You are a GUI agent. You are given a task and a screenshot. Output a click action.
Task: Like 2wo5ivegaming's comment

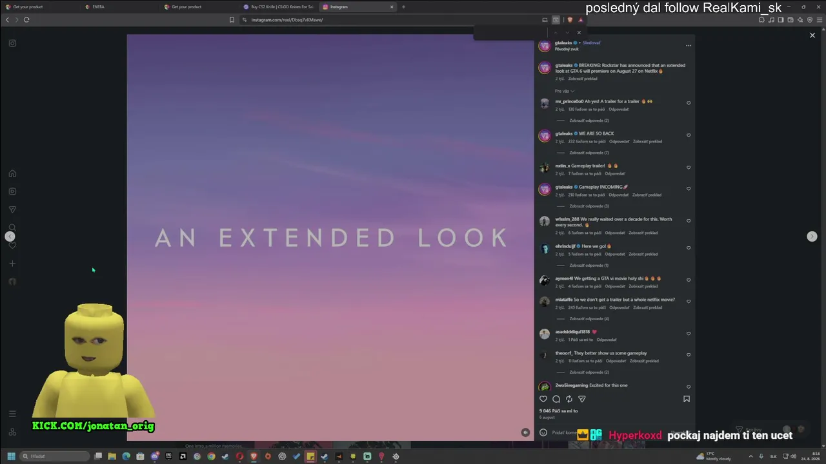click(689, 387)
